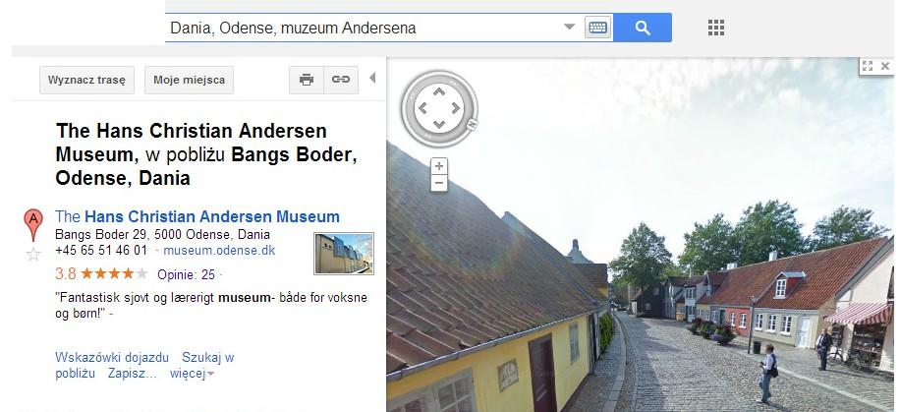This screenshot has width=899, height=412.
Task: Open the museum photo thumbnail
Action: click(344, 254)
